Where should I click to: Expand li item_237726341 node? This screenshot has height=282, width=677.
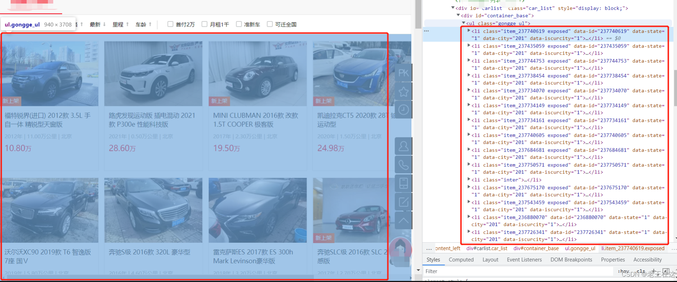coord(469,232)
